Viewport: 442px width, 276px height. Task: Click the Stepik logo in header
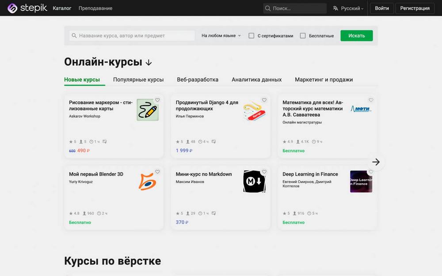(27, 8)
